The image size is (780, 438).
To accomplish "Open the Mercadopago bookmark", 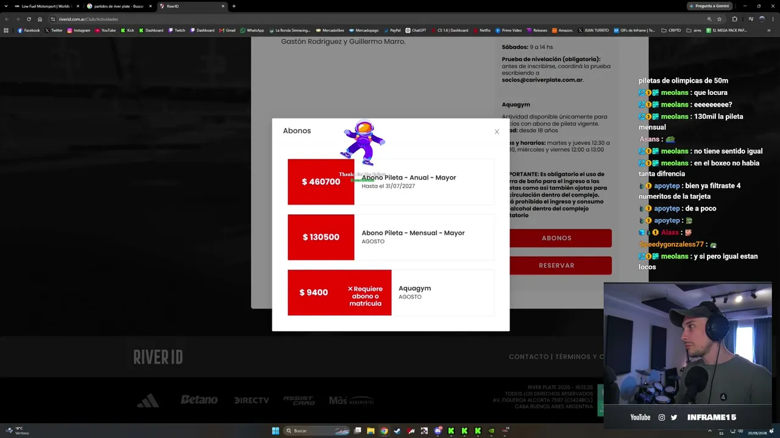I will pyautogui.click(x=364, y=30).
